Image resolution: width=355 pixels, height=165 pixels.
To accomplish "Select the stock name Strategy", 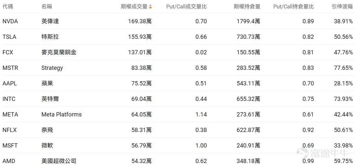I will 52,68.
